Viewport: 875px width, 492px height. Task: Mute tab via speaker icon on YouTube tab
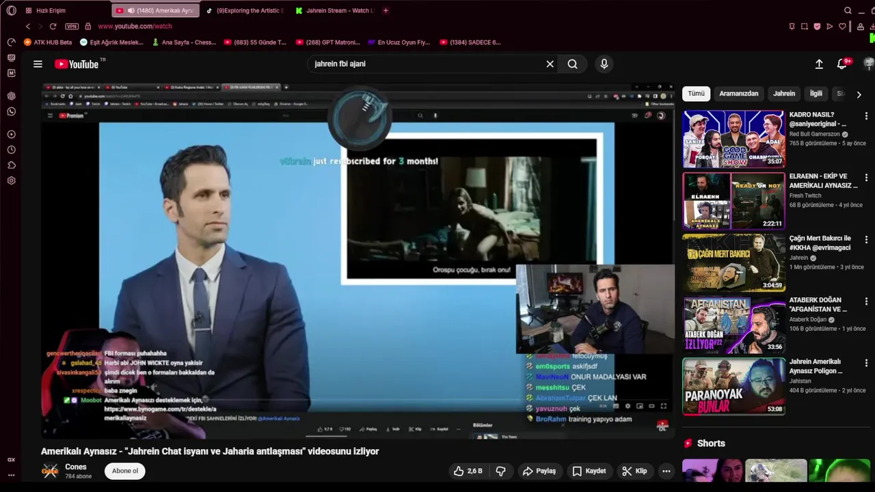[x=131, y=10]
